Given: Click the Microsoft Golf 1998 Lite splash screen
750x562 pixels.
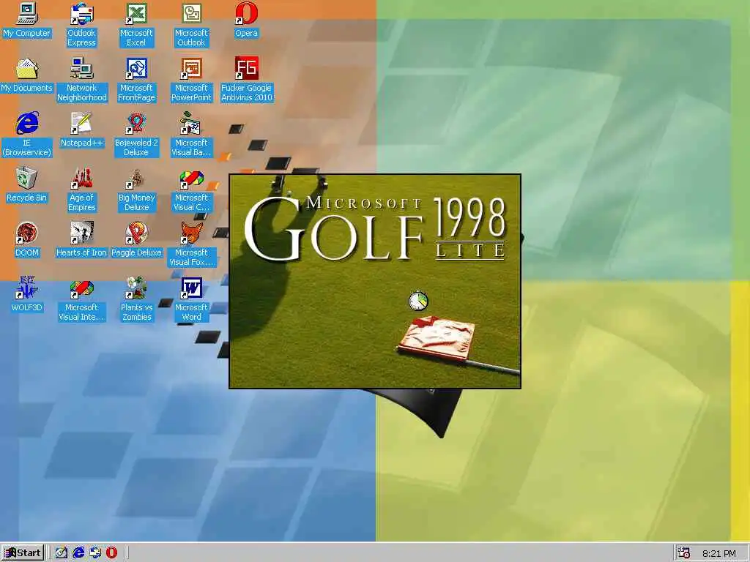Looking at the screenshot, I should click(375, 281).
